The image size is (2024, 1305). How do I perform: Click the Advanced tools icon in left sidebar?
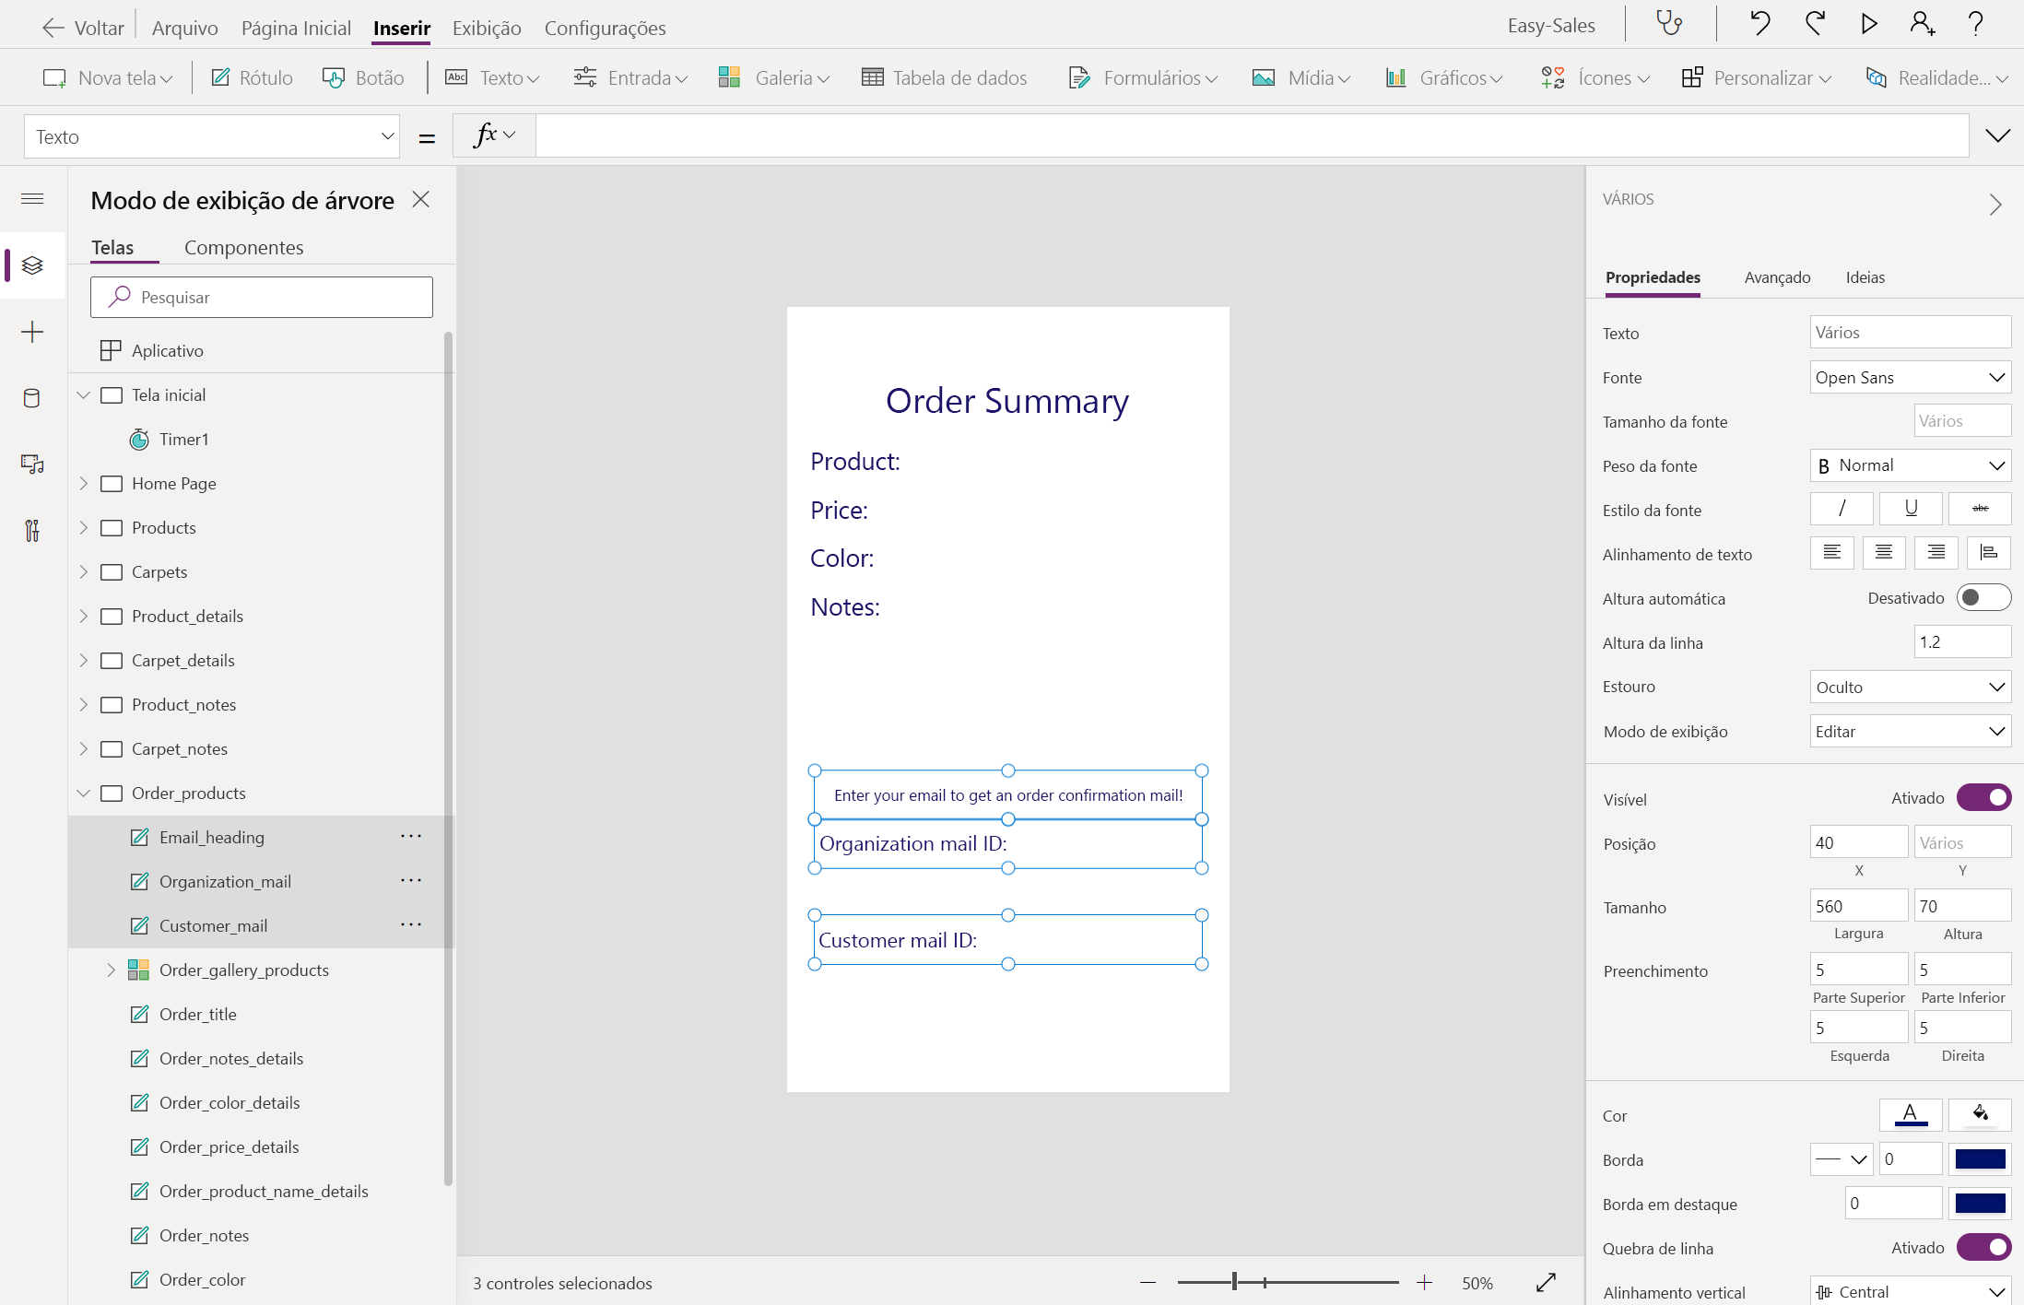pyautogui.click(x=32, y=531)
